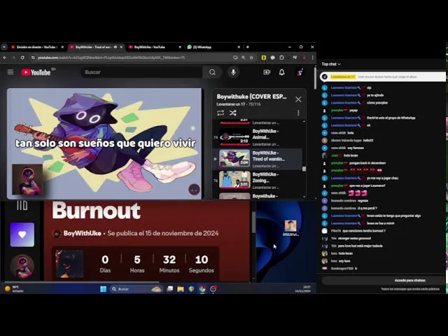Open the Burnout album cover thumbnail

pyautogui.click(x=69, y=264)
